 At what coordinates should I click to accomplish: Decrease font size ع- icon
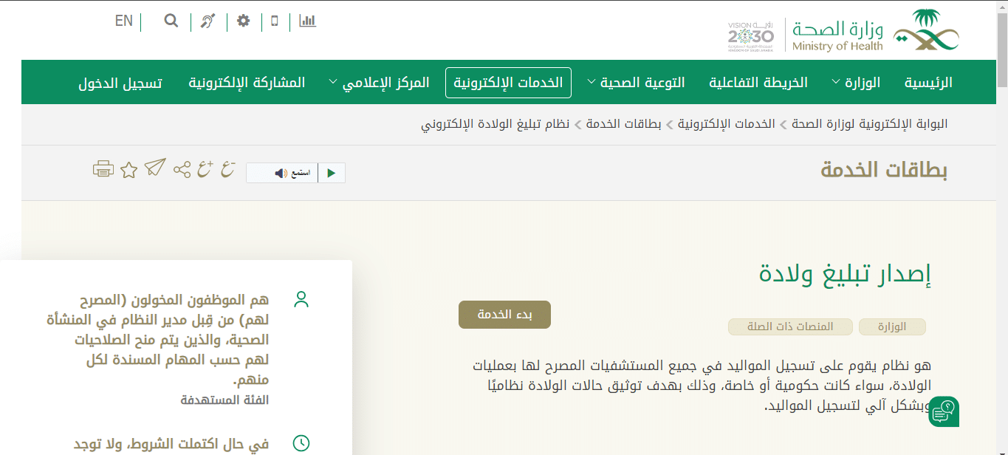(227, 169)
